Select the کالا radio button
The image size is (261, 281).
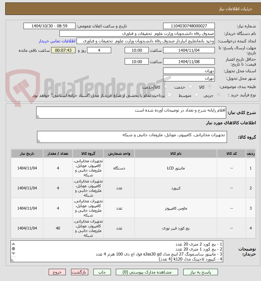click(x=210, y=87)
